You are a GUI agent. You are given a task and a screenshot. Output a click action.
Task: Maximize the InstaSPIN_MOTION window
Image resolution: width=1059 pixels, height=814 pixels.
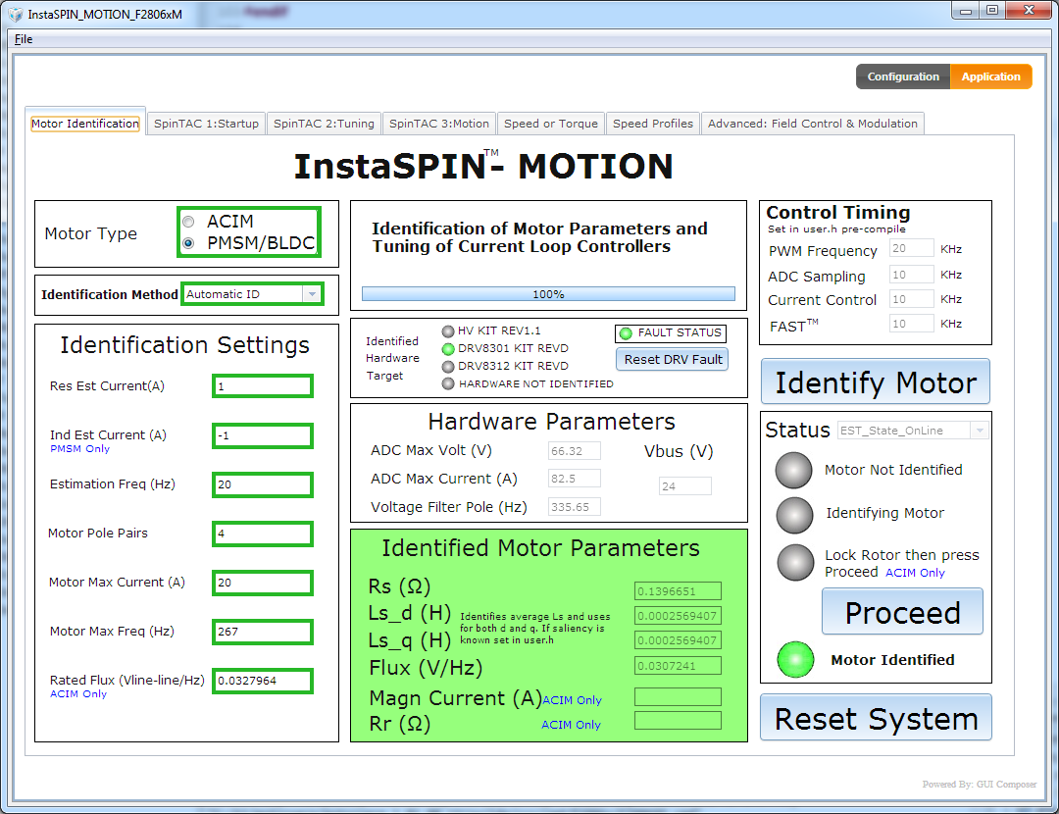click(992, 10)
